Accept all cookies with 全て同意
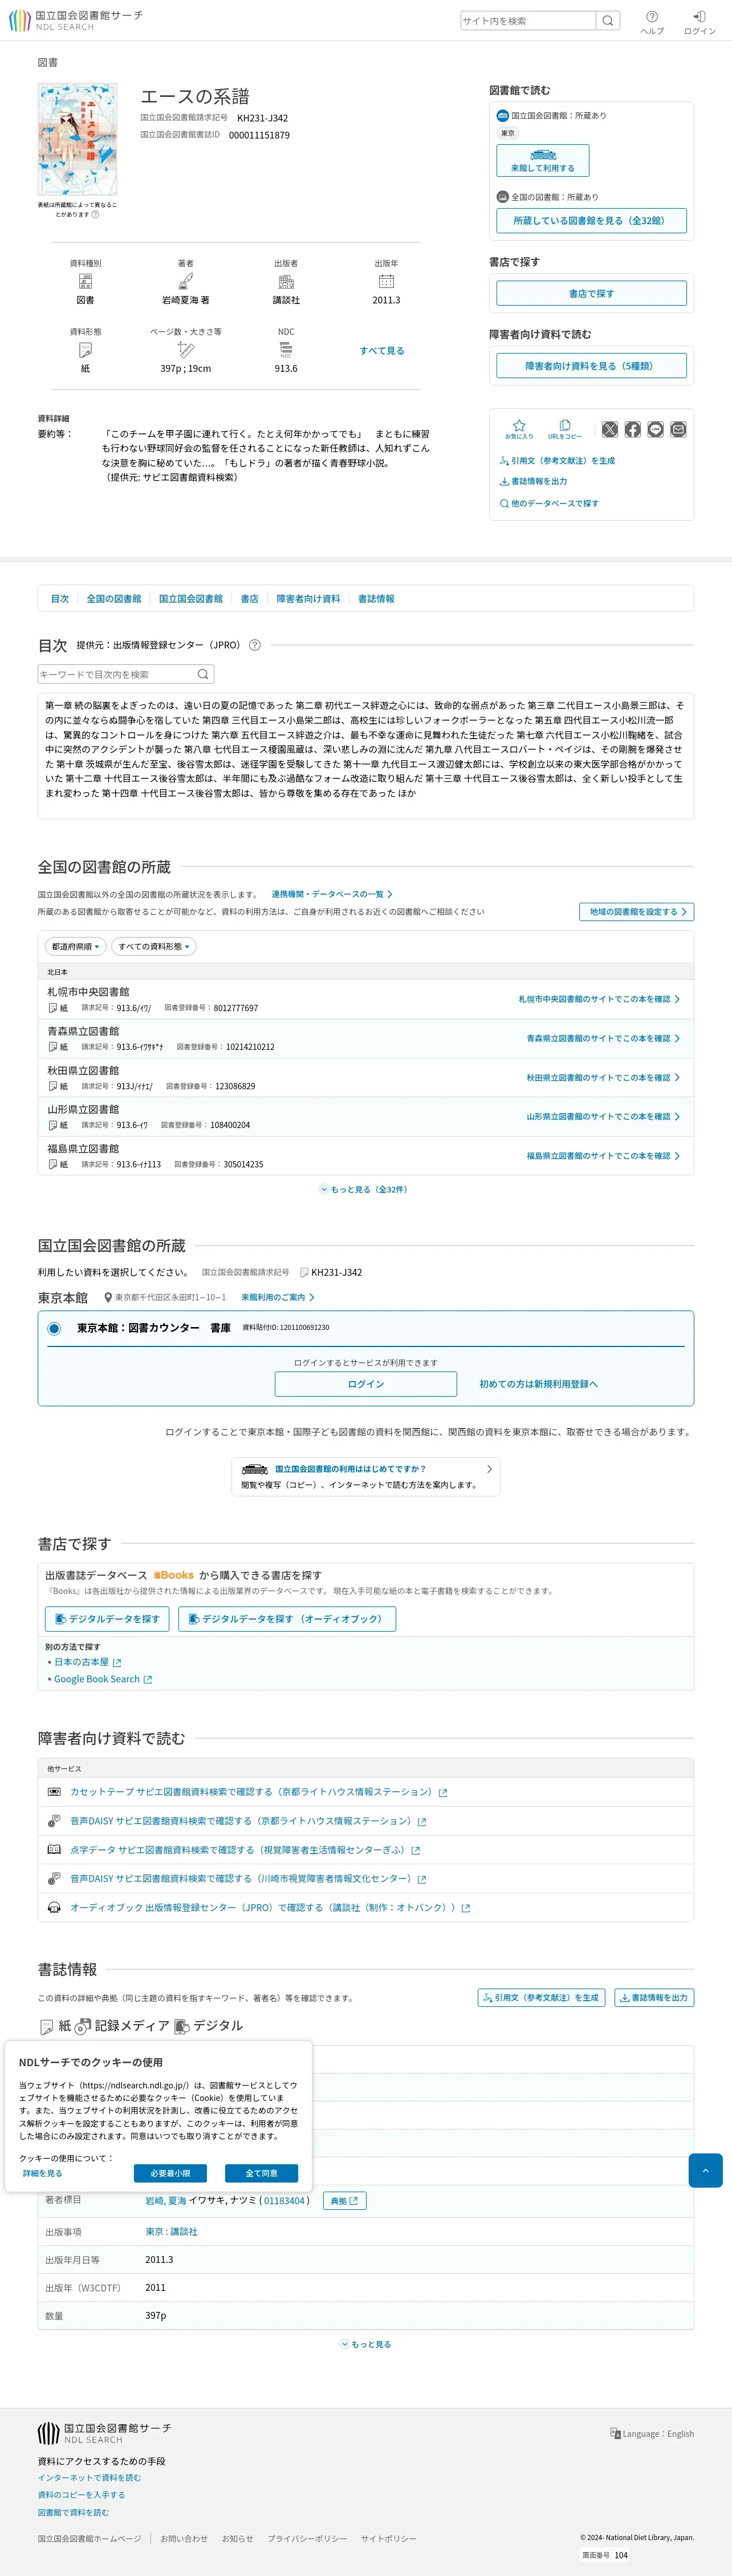The height and width of the screenshot is (2576, 732). (x=261, y=2173)
